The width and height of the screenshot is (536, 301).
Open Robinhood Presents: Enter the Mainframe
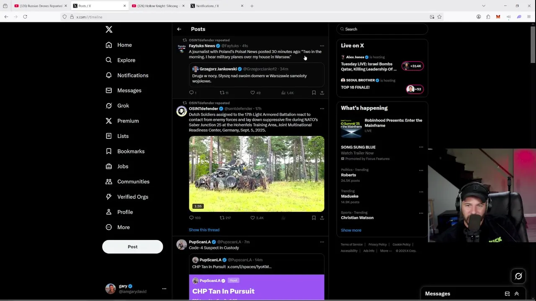(382, 128)
